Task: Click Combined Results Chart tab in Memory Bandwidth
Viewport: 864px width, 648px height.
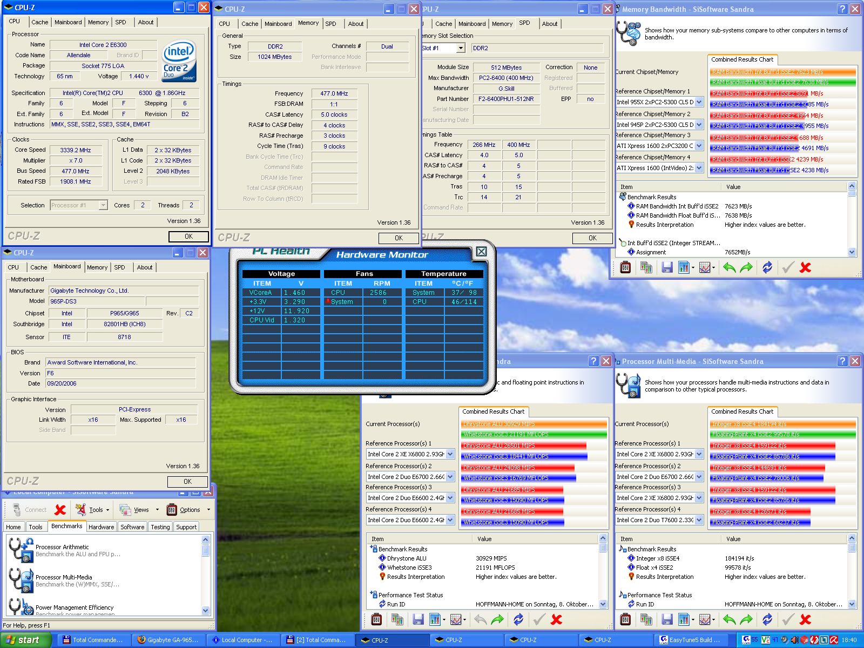Action: [742, 59]
